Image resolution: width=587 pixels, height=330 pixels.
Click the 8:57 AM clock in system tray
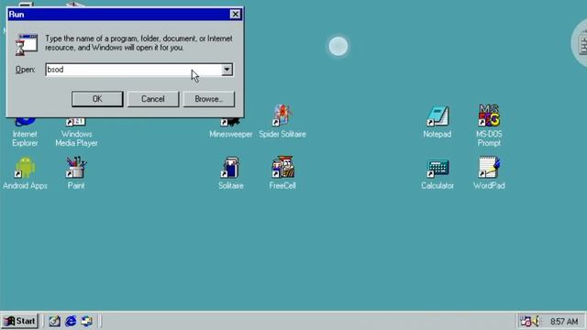[x=564, y=322]
